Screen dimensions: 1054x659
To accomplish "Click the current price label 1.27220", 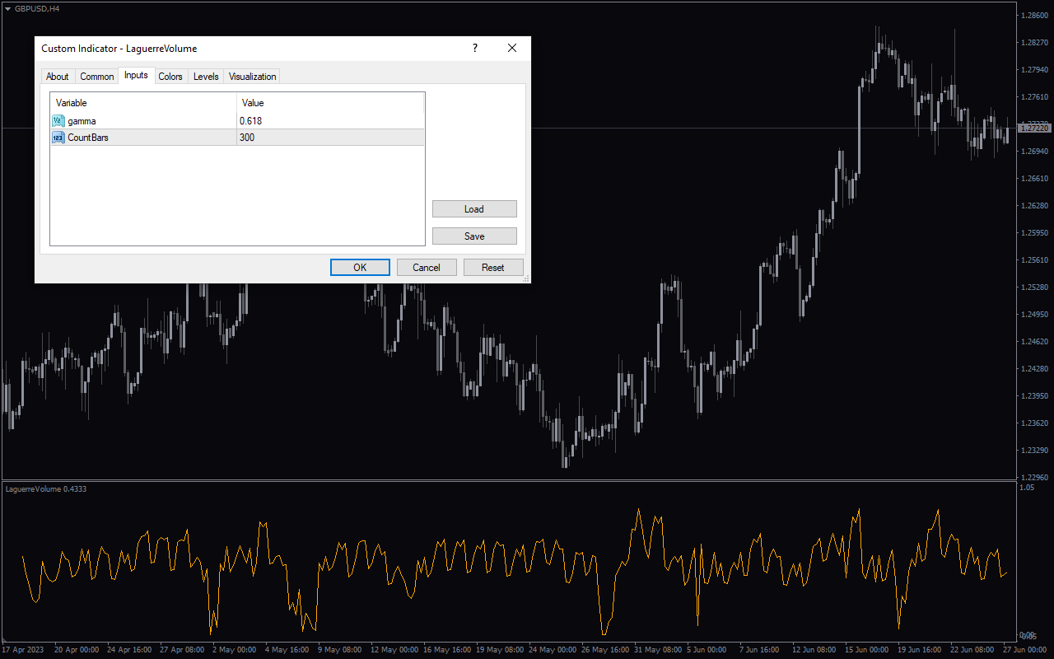I will [1035, 128].
